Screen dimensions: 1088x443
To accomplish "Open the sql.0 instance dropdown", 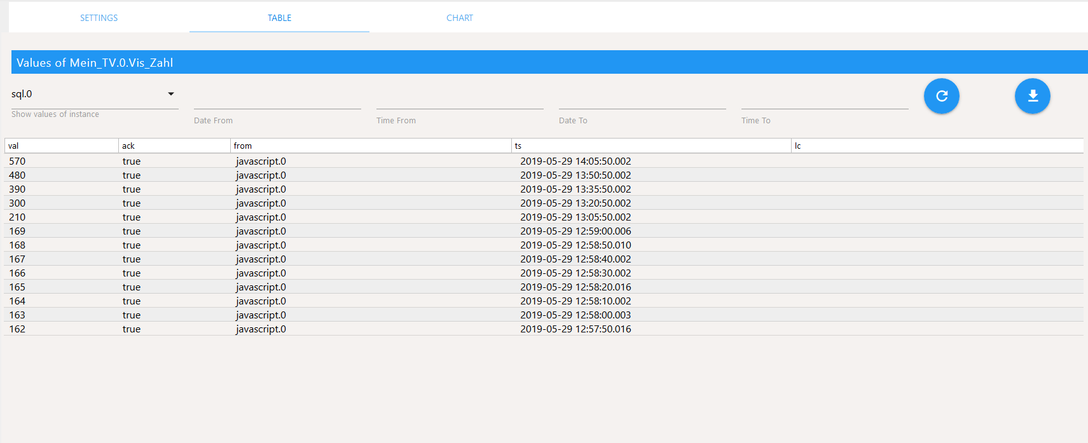I will (95, 94).
